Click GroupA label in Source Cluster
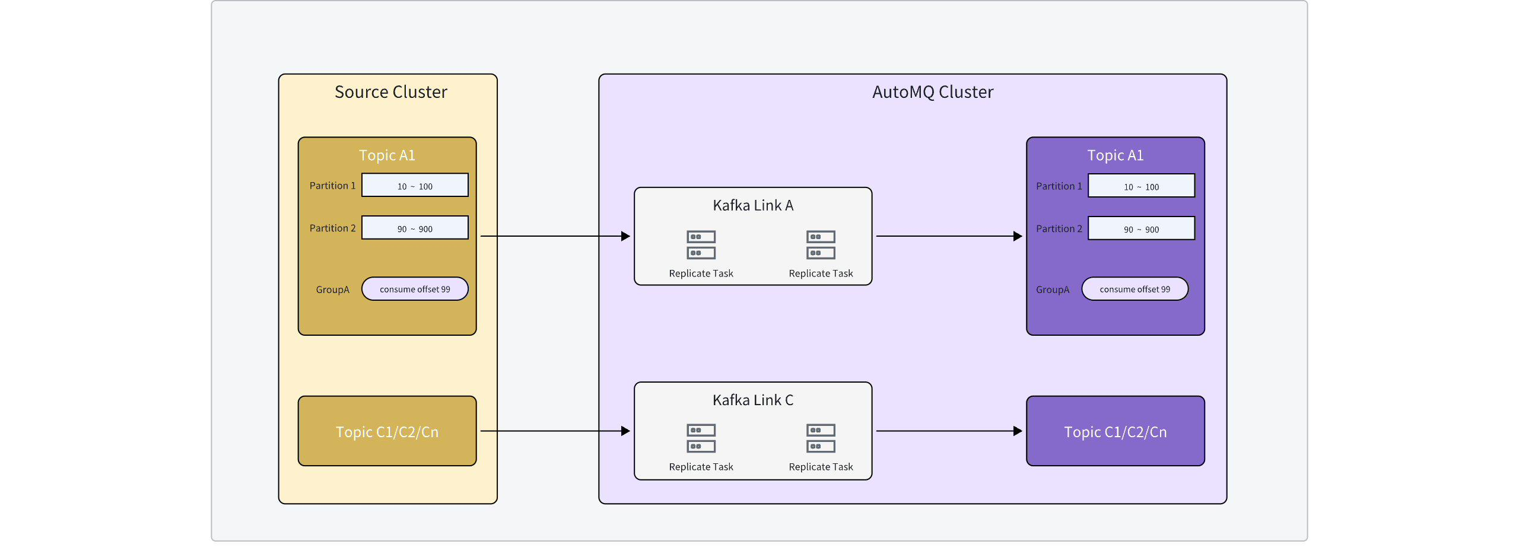Image resolution: width=1519 pixels, height=560 pixels. 332,289
